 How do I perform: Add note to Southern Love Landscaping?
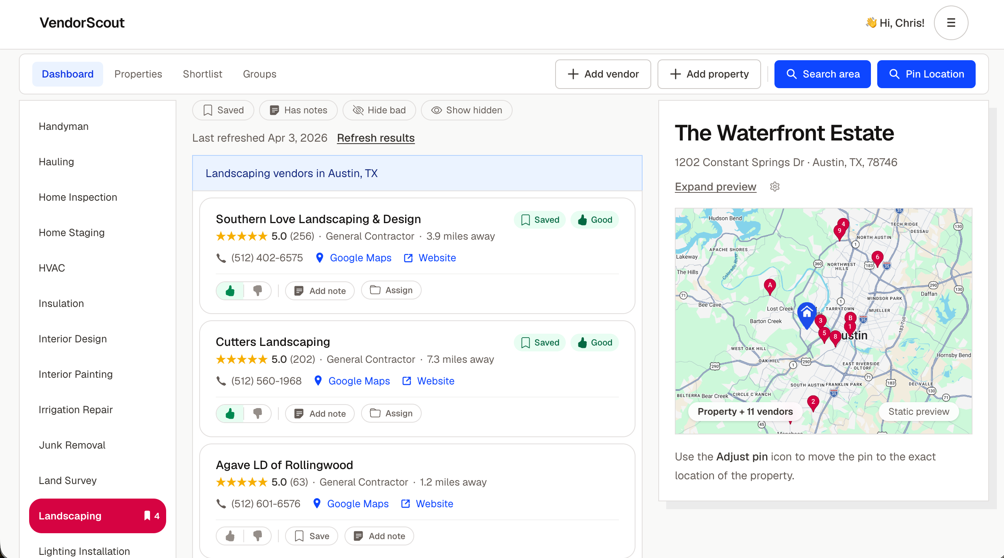pos(320,291)
